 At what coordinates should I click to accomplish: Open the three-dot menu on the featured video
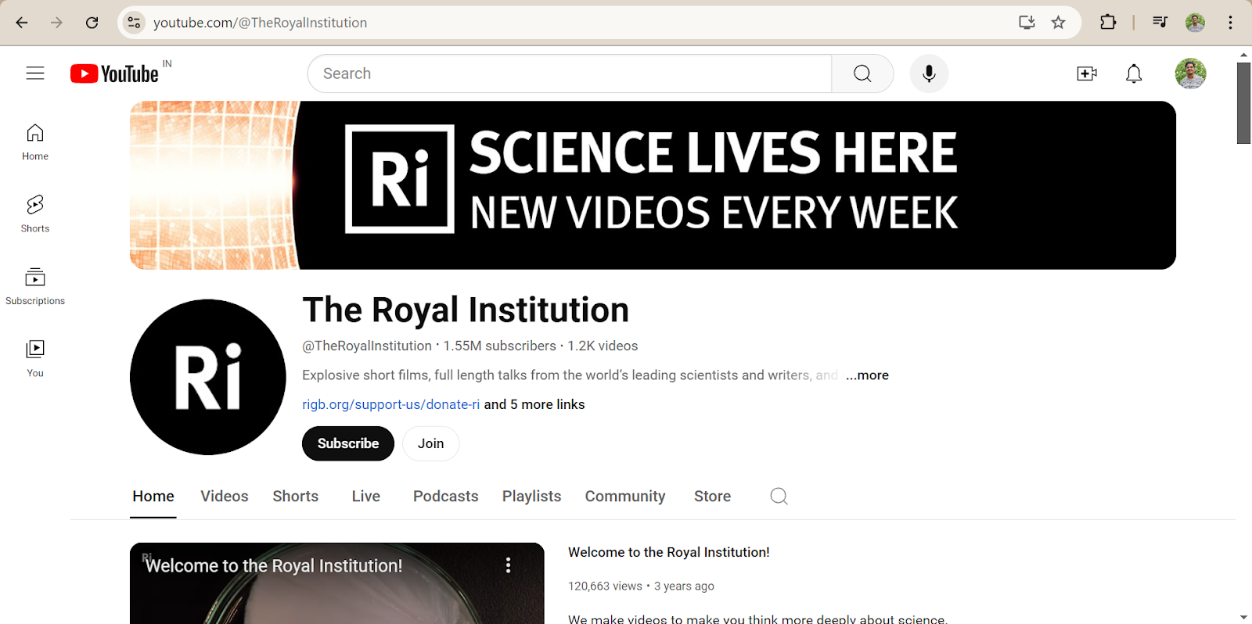[x=509, y=565]
